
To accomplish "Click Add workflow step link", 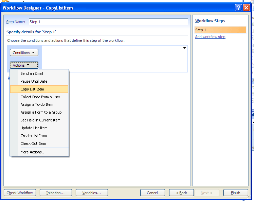I will [x=210, y=37].
